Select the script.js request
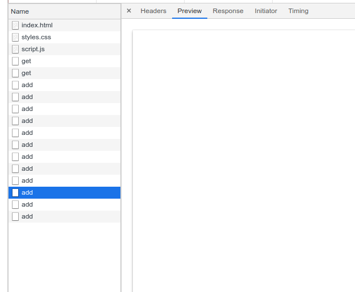This screenshot has width=355, height=292. click(65, 49)
